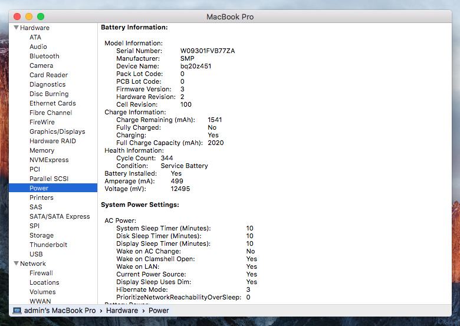Click full charge capacity value 2020
Image resolution: width=460 pixels, height=326 pixels.
[x=216, y=143]
